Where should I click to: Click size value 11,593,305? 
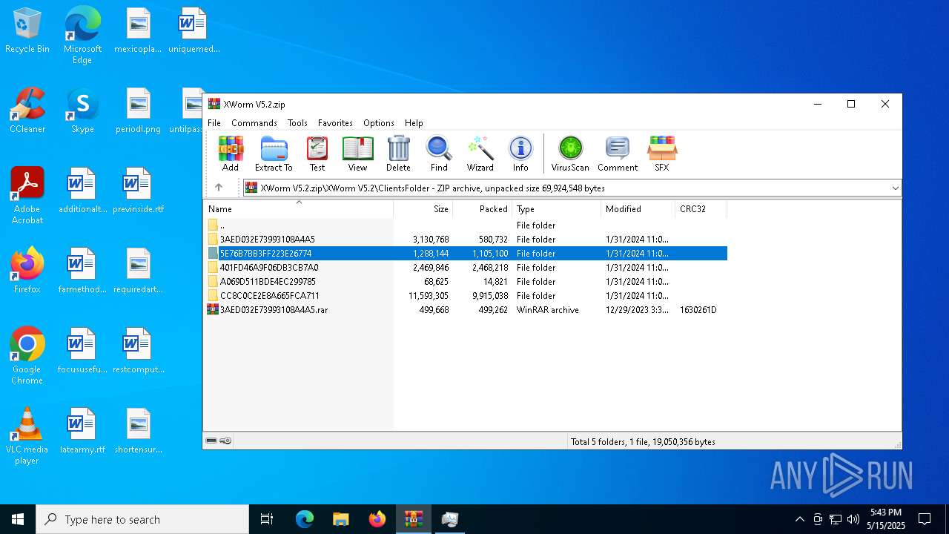429,296
